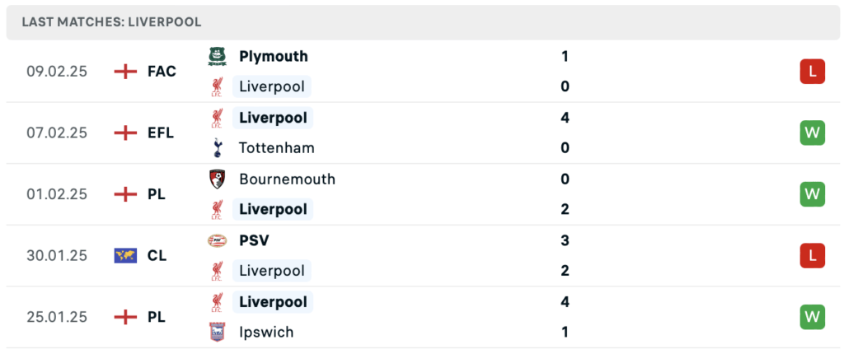
Task: Click the England flag beside FAC
Action: pyautogui.click(x=125, y=71)
